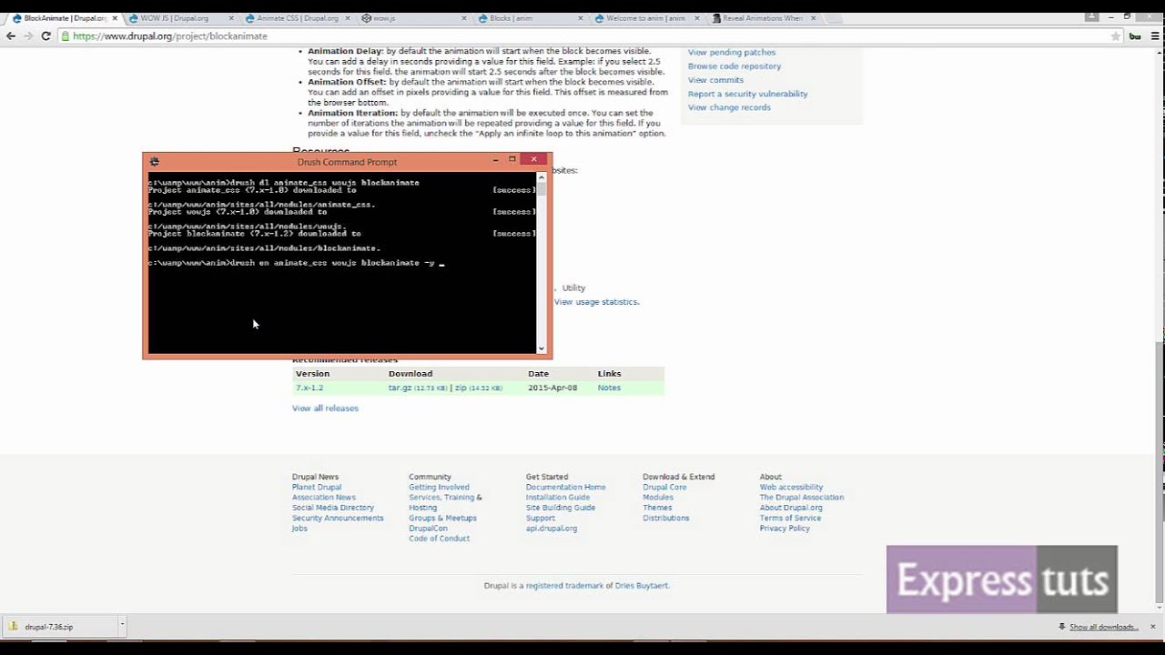Click the Drush Command Prompt title bar icon
Image resolution: width=1165 pixels, height=655 pixels.
click(x=154, y=162)
